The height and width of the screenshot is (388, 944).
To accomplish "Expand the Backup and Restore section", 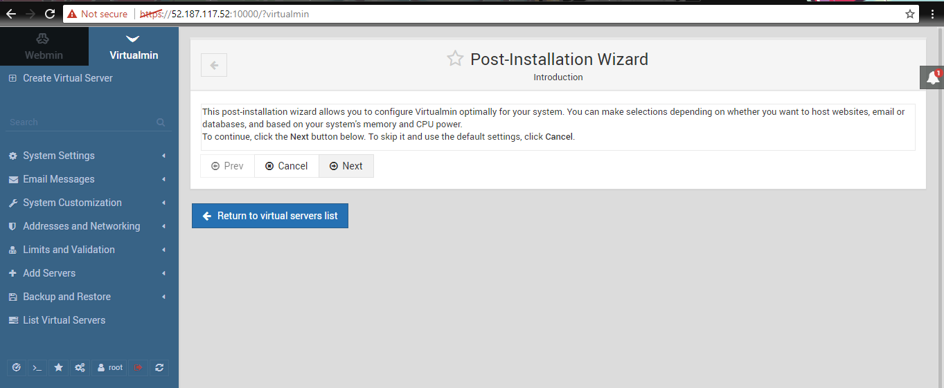I will (x=66, y=297).
